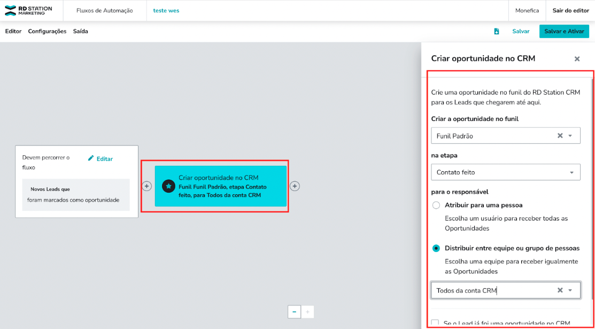Select Distribuir entre equipe ou grupo radio

pos(436,248)
